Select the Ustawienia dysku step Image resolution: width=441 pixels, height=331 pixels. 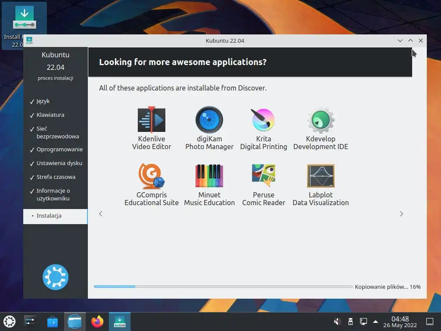click(59, 163)
